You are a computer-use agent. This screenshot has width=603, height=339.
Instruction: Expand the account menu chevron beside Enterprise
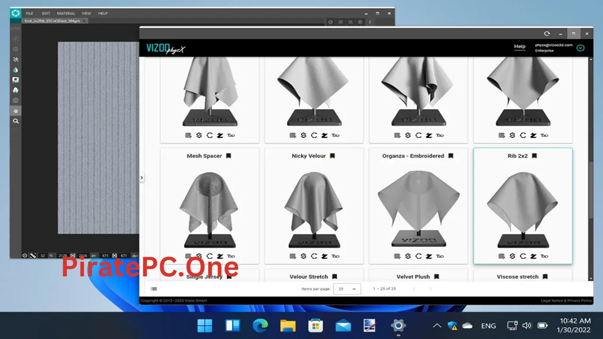click(x=580, y=48)
